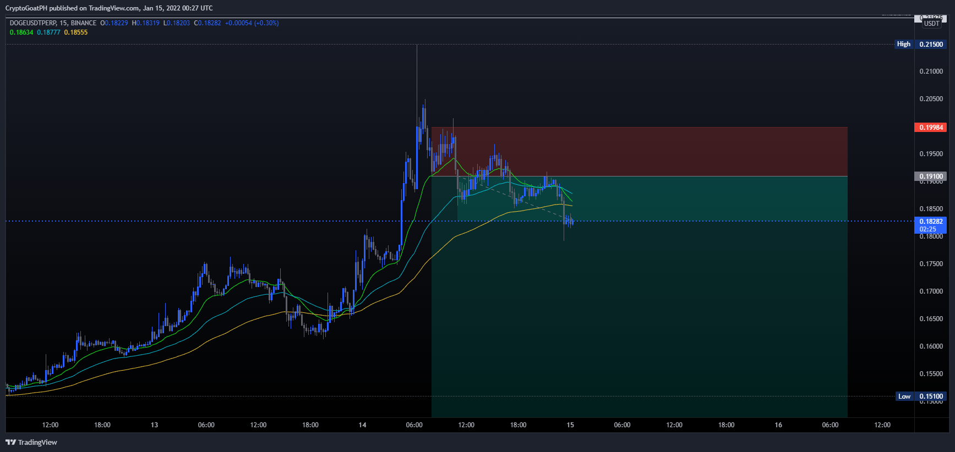Click the +0.00054 (+0.30%) change value
This screenshot has width=955, height=452.
[x=252, y=23]
